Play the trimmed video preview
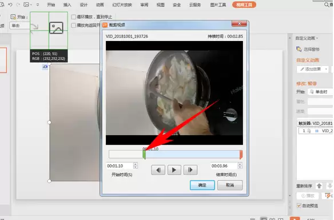The height and width of the screenshot is (220, 334). [174, 170]
